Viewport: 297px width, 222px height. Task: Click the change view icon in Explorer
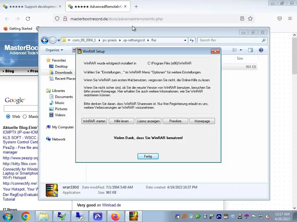[x=234, y=50]
